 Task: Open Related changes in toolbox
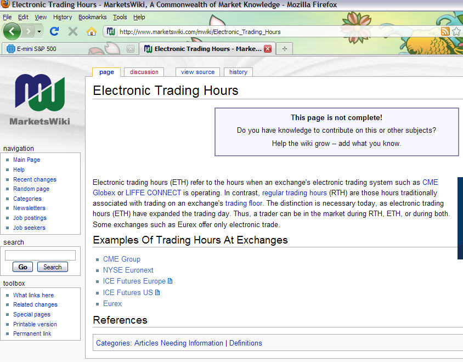[x=35, y=304]
